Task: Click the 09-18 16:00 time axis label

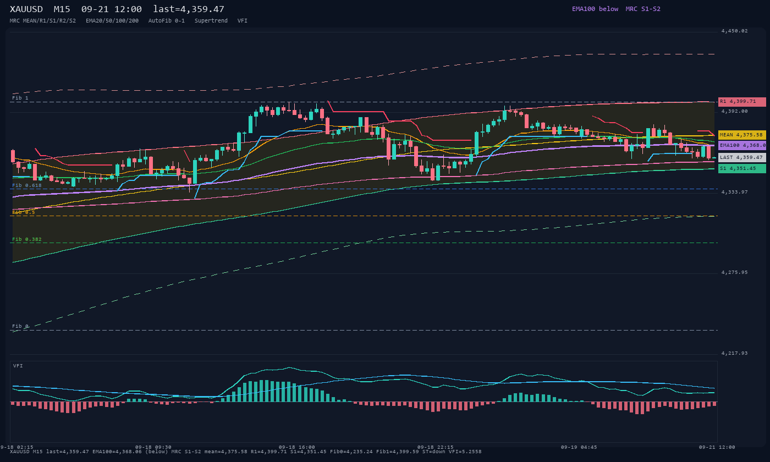Action: click(297, 447)
